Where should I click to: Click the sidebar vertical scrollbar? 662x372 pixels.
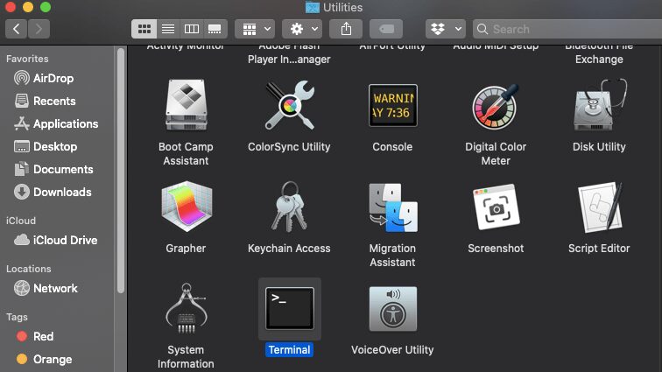tap(121, 170)
